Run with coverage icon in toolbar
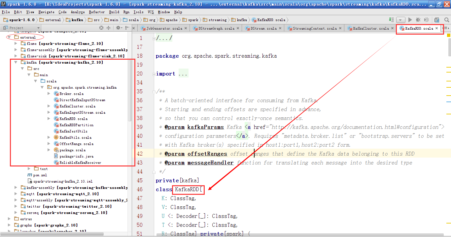This screenshot has height=237, width=451. (x=427, y=20)
